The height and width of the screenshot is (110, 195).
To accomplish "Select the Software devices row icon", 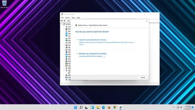I will (x=66, y=68).
